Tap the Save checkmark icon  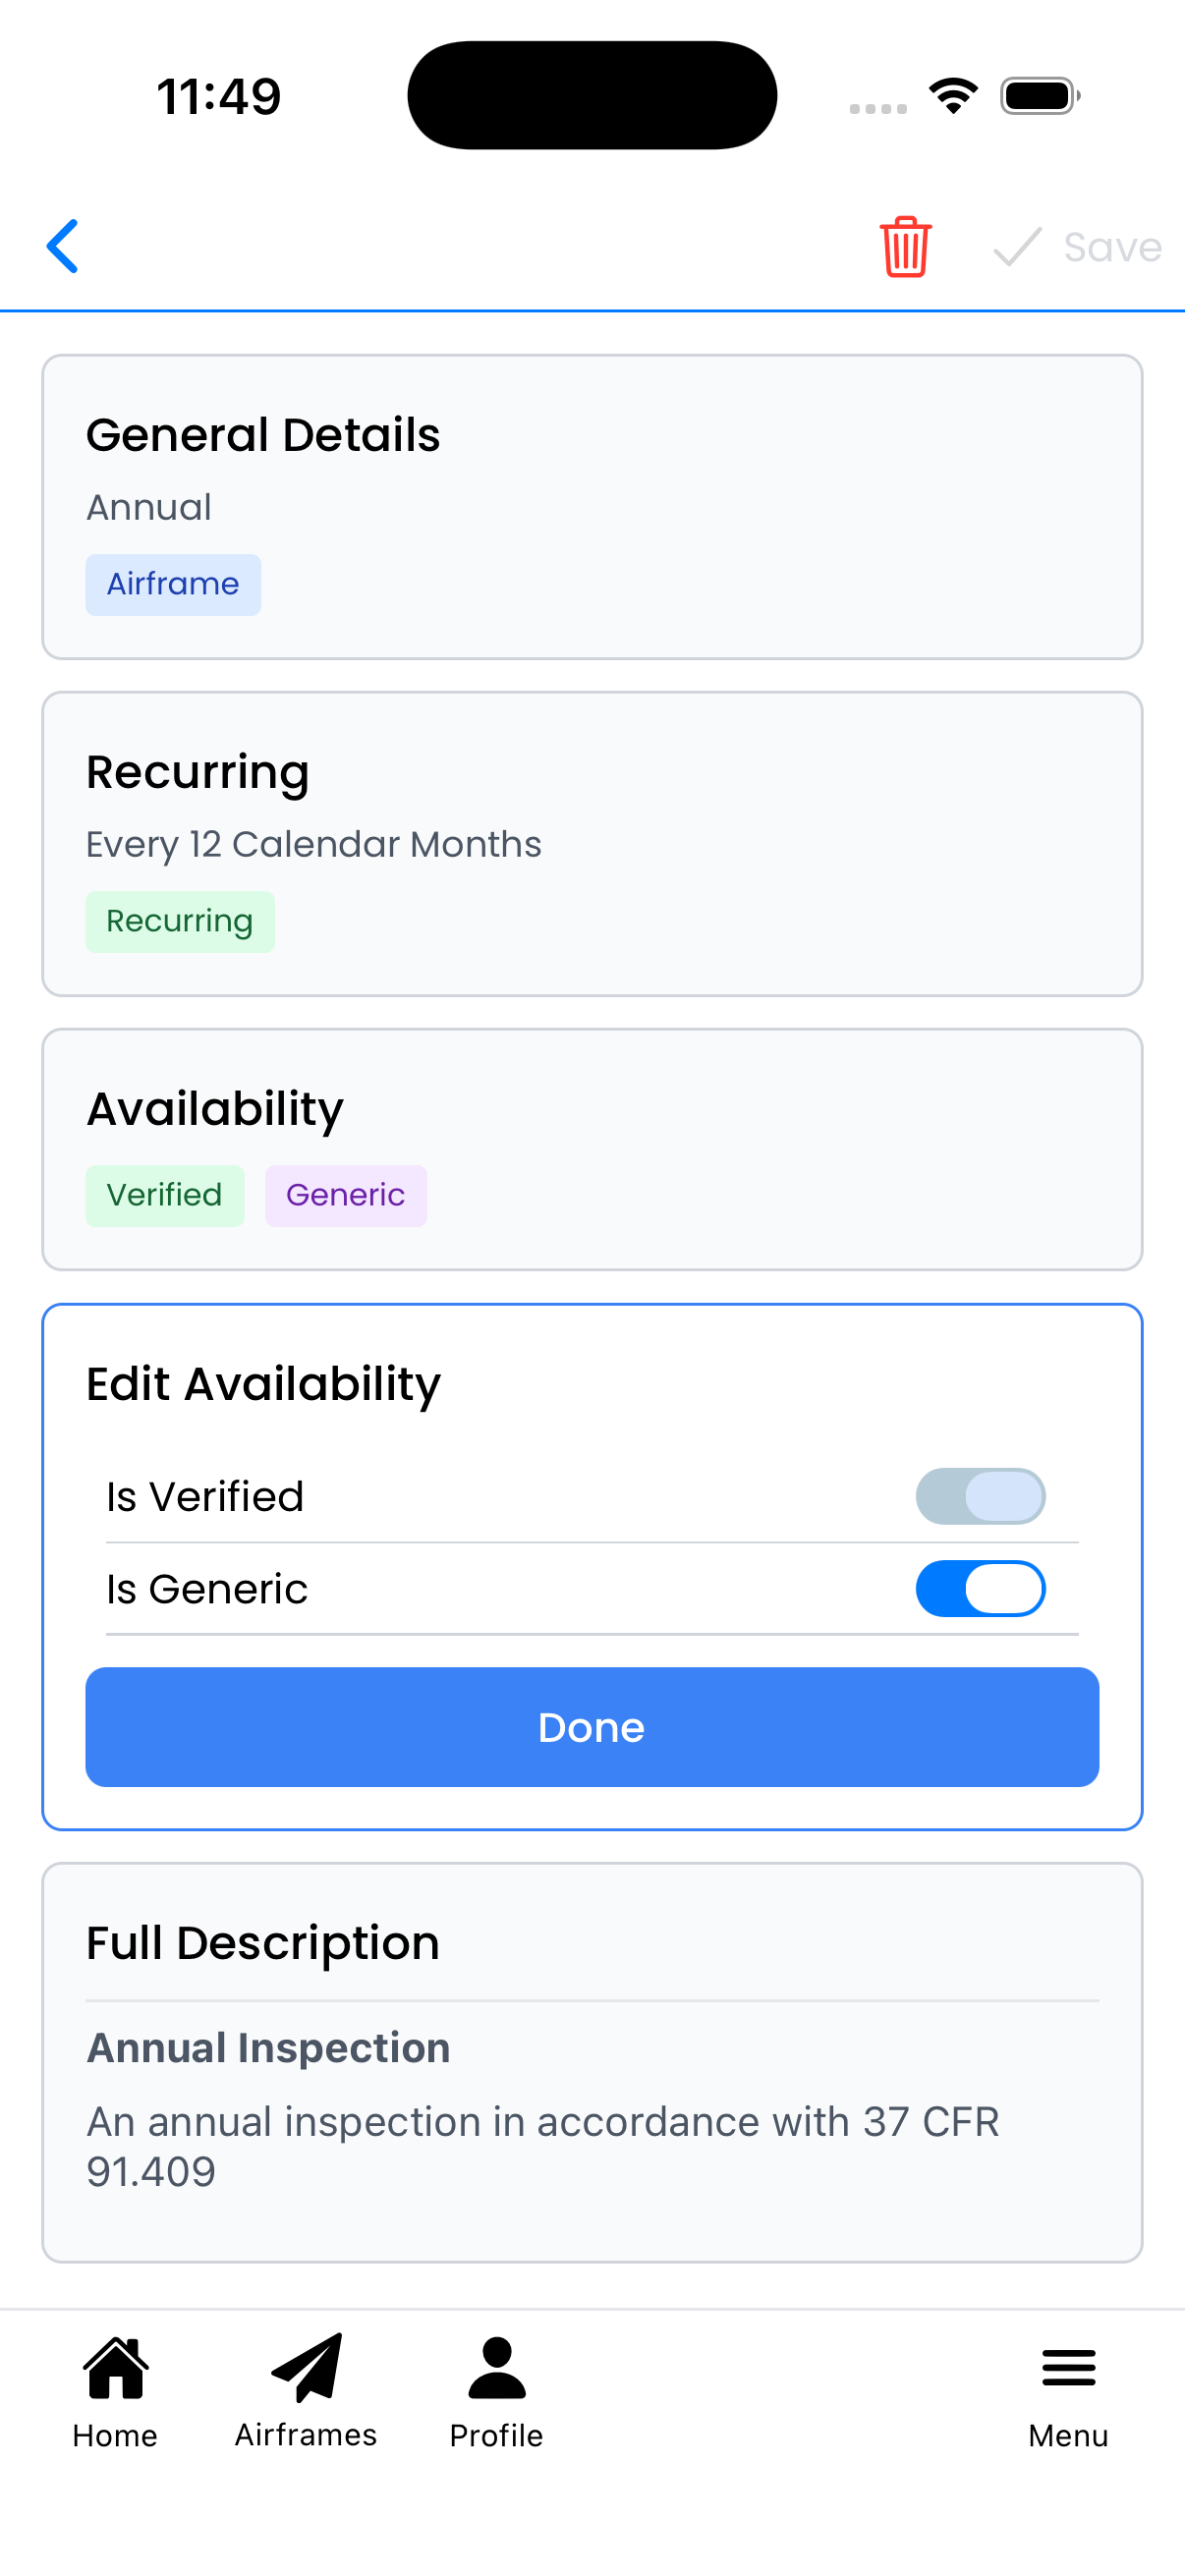[1016, 247]
